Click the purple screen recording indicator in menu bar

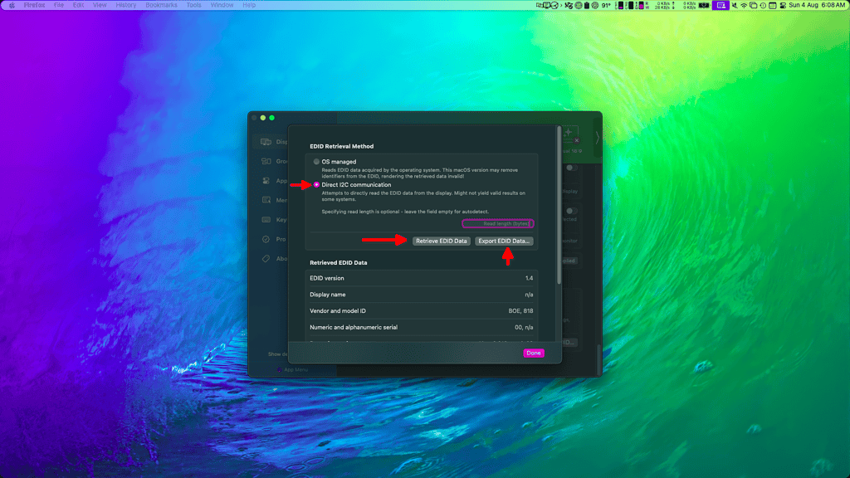721,5
